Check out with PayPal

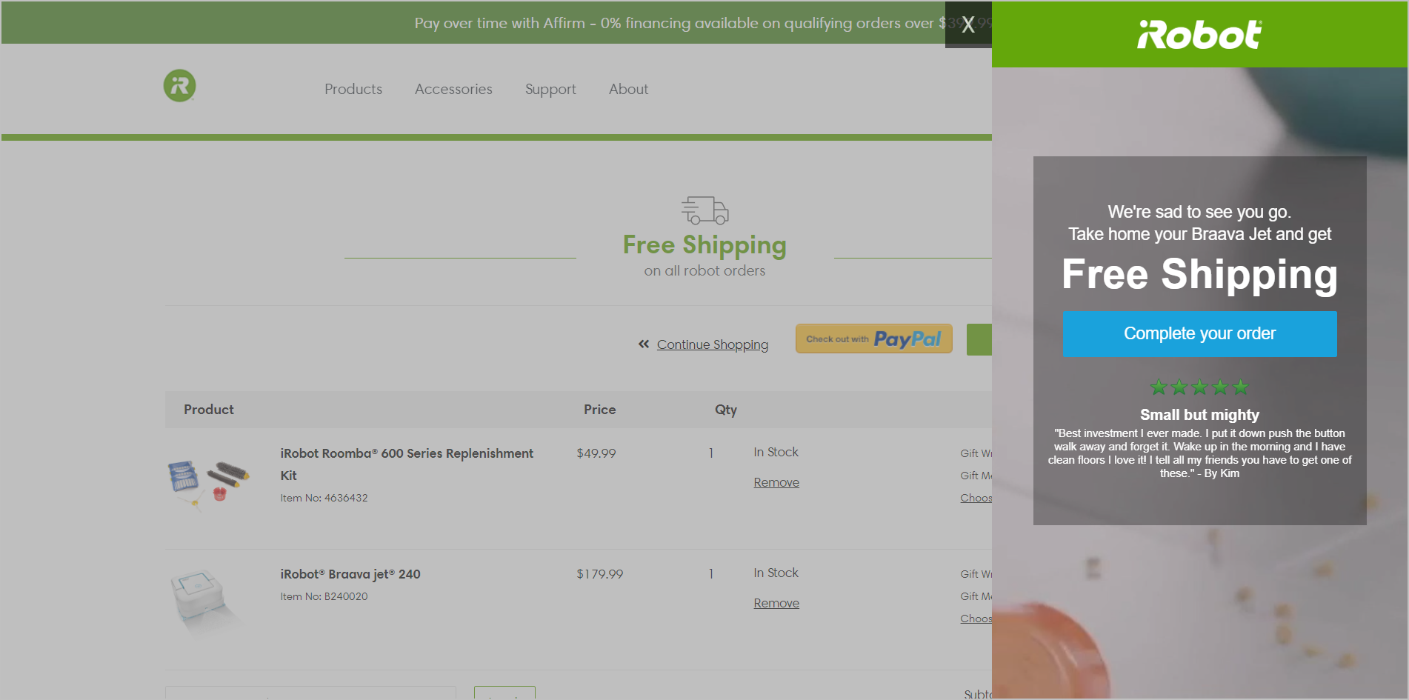tap(873, 339)
